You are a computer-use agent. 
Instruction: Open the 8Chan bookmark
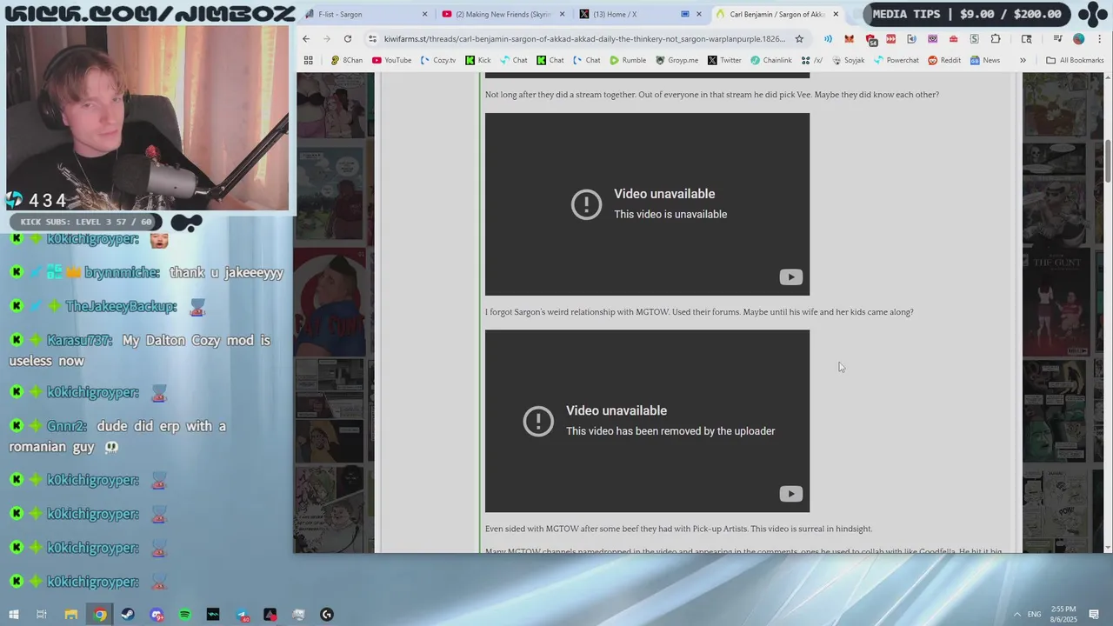[x=347, y=60]
